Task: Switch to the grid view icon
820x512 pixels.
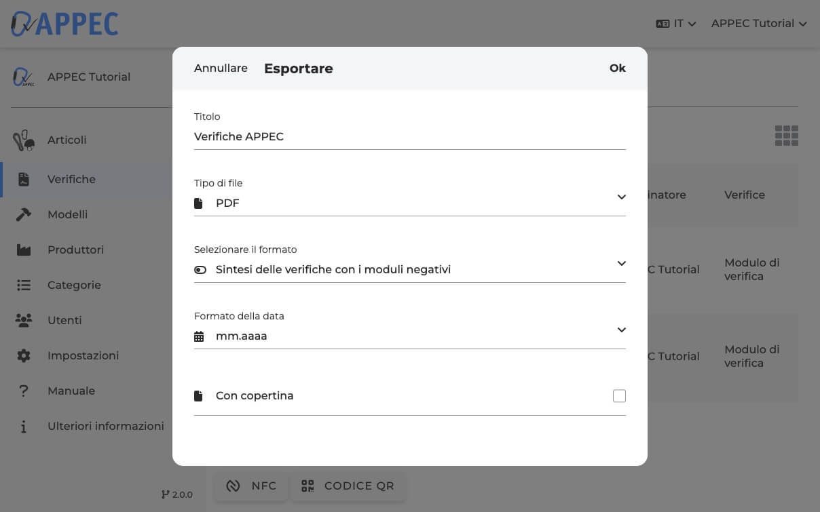Action: (x=786, y=136)
